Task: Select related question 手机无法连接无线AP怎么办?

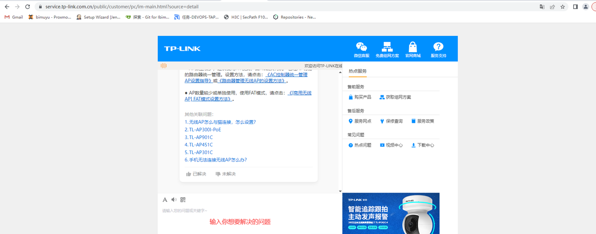Action: (216, 160)
